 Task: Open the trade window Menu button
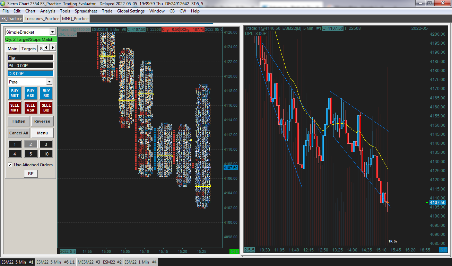click(42, 133)
